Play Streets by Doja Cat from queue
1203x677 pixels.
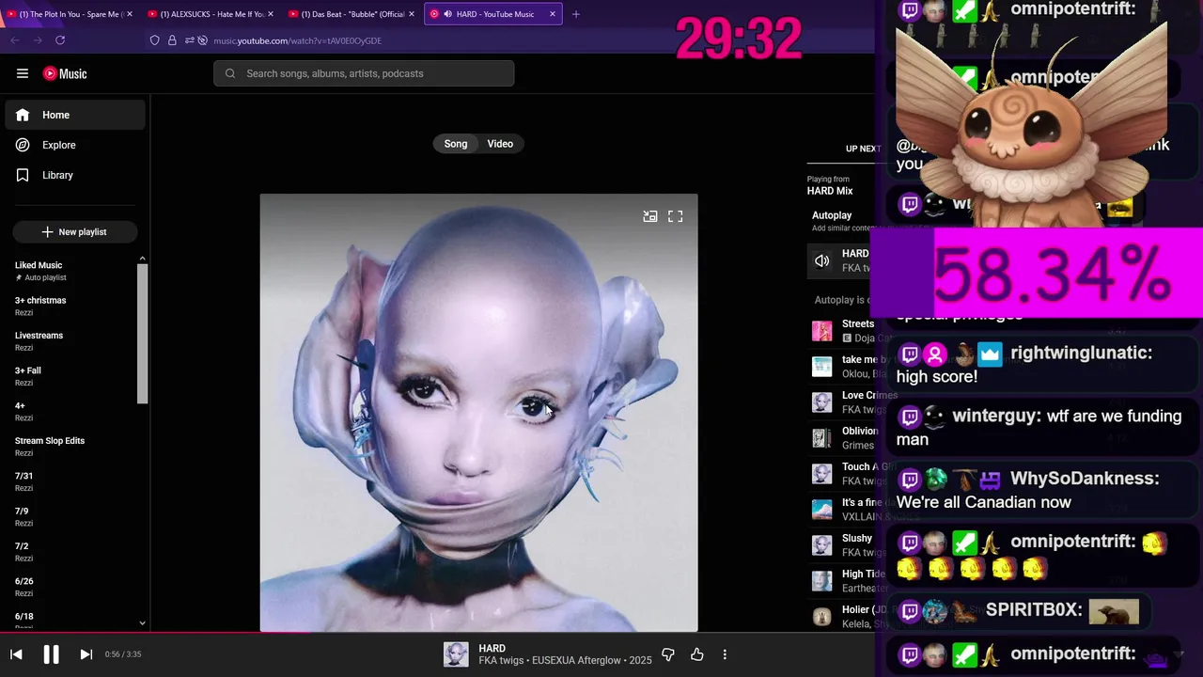(x=842, y=331)
